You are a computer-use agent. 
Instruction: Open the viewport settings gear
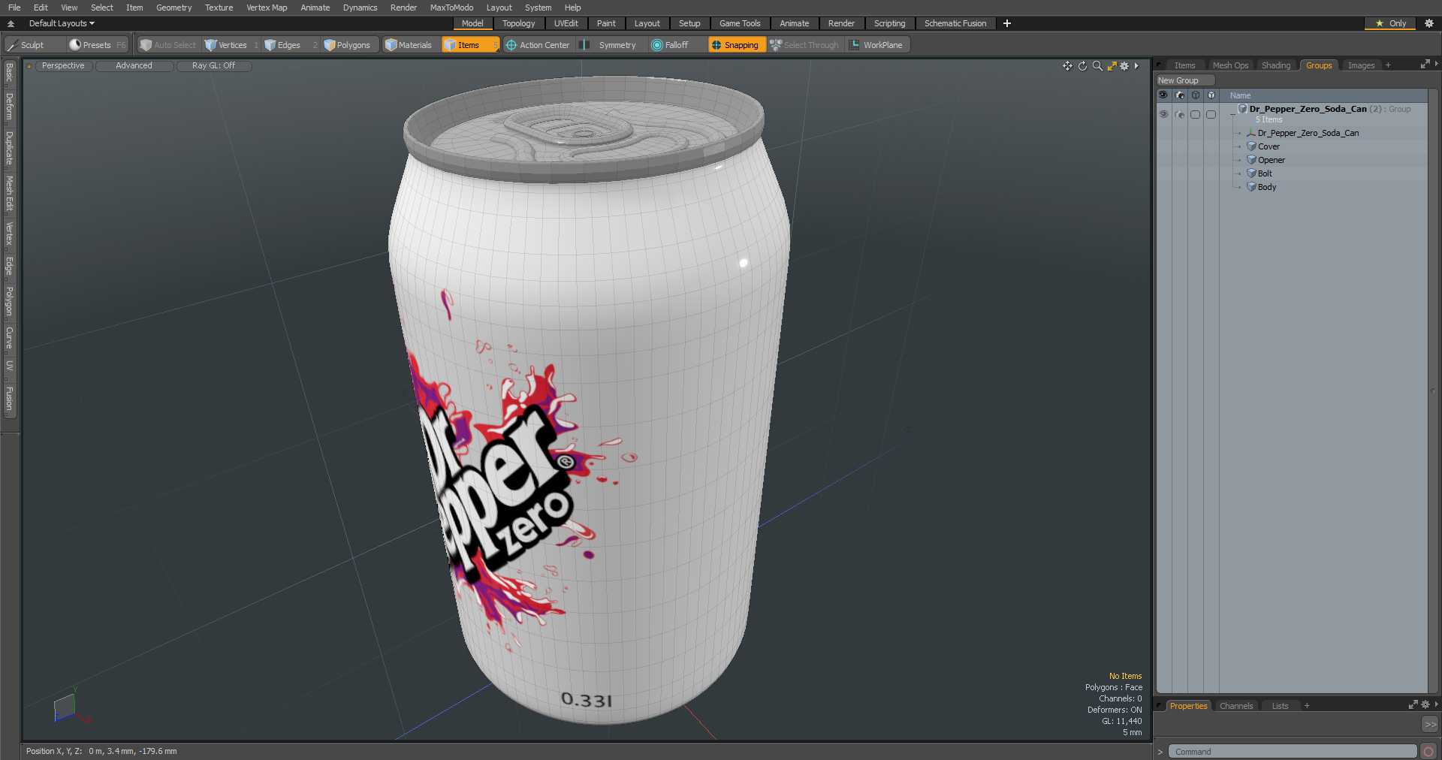coord(1124,66)
